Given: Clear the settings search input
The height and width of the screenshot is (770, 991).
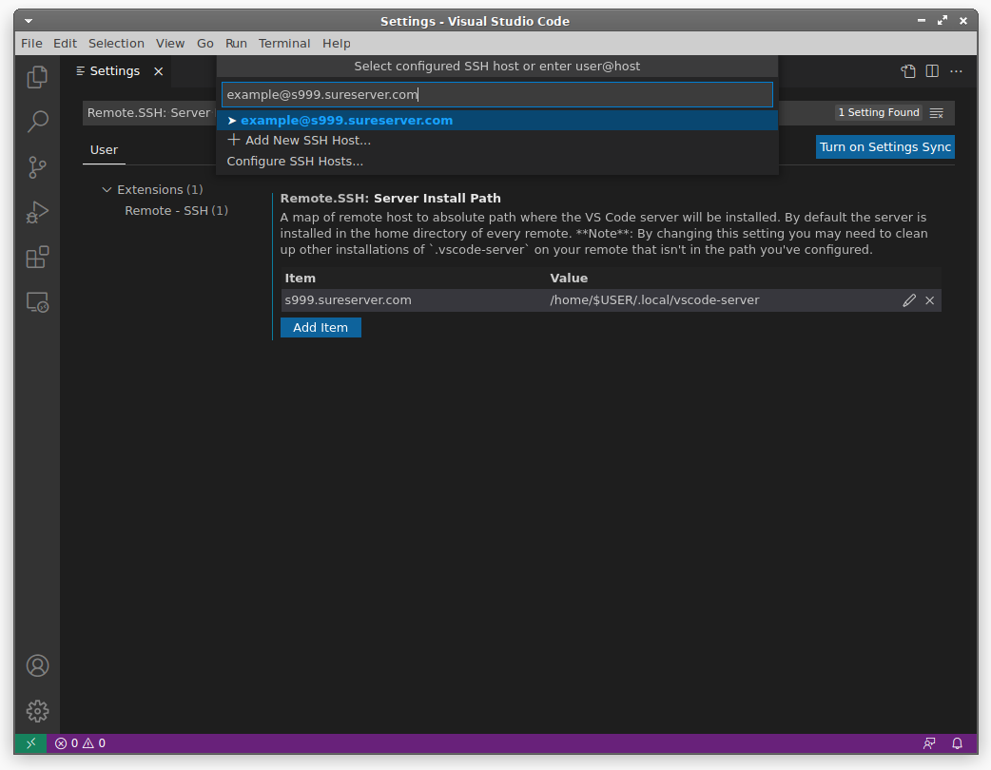Looking at the screenshot, I should [x=937, y=113].
